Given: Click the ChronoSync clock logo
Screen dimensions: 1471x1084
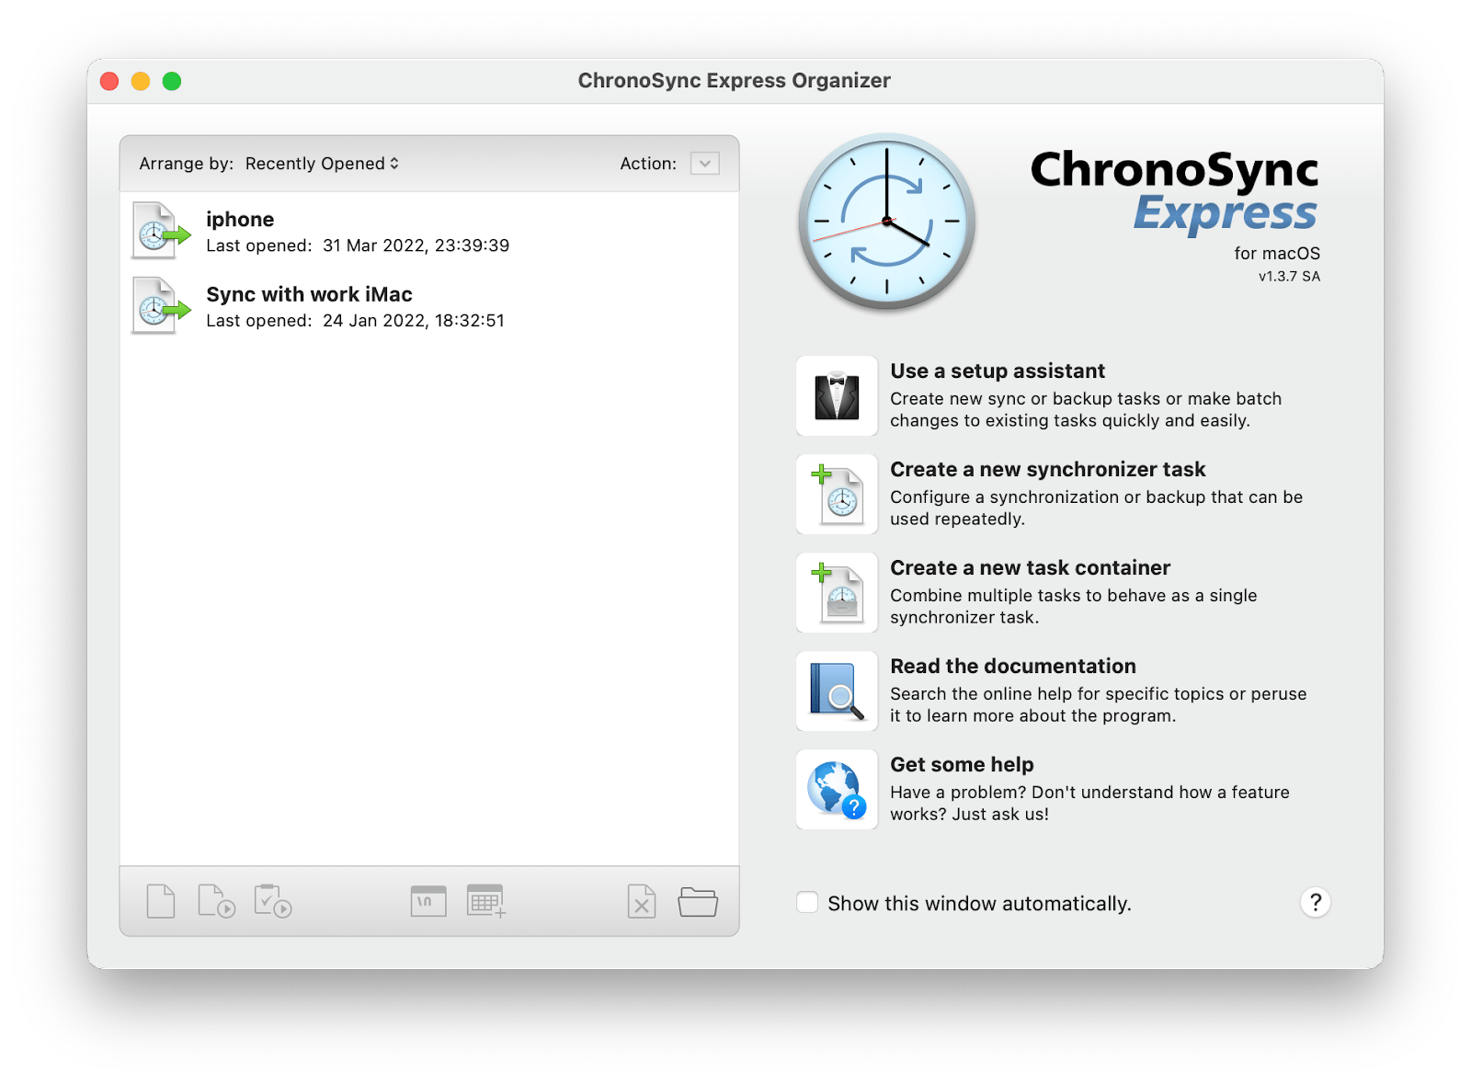Looking at the screenshot, I should tap(886, 221).
